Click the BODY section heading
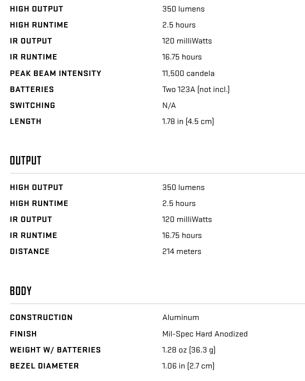305x381 pixels. 21,291
